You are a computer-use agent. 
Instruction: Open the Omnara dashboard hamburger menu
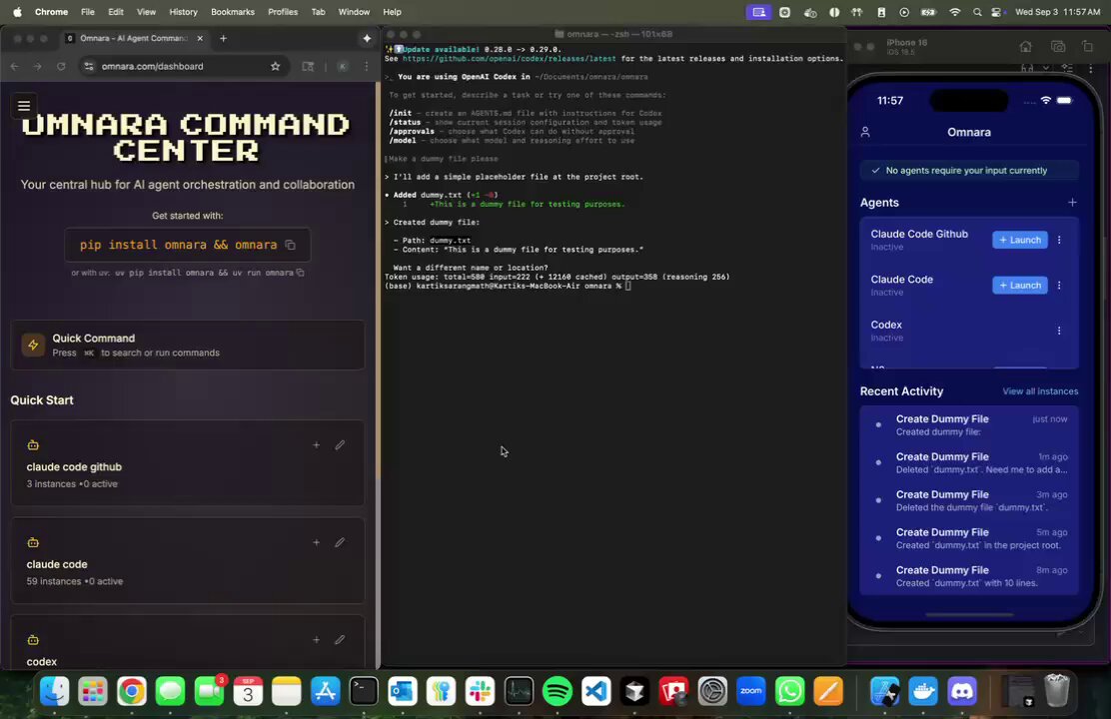23,106
